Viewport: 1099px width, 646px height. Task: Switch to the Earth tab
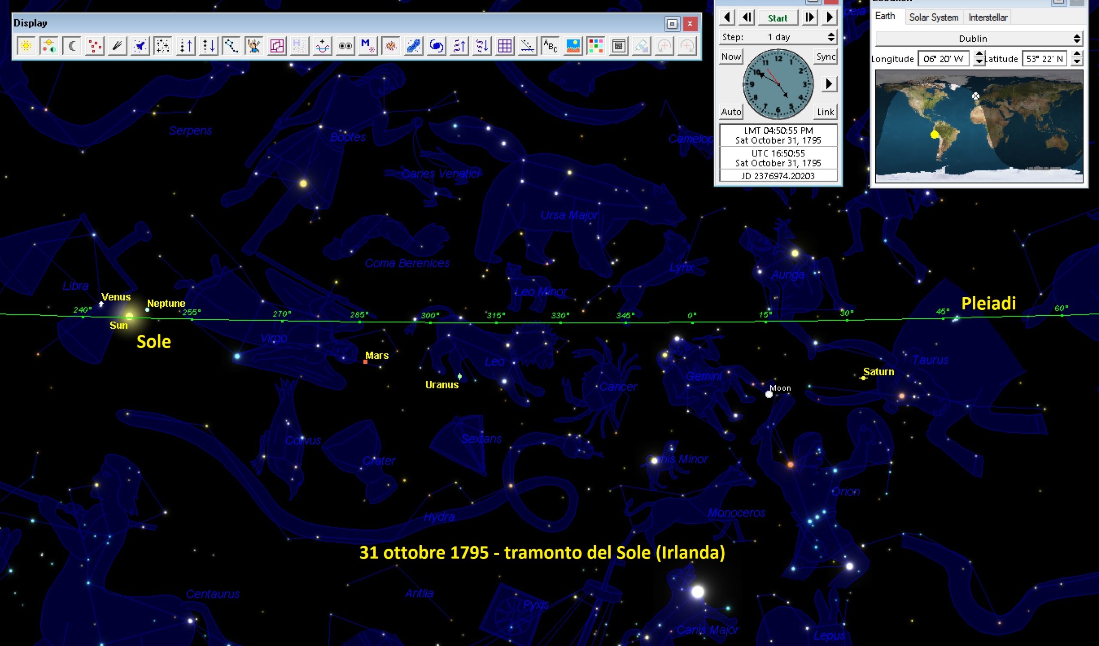(885, 16)
